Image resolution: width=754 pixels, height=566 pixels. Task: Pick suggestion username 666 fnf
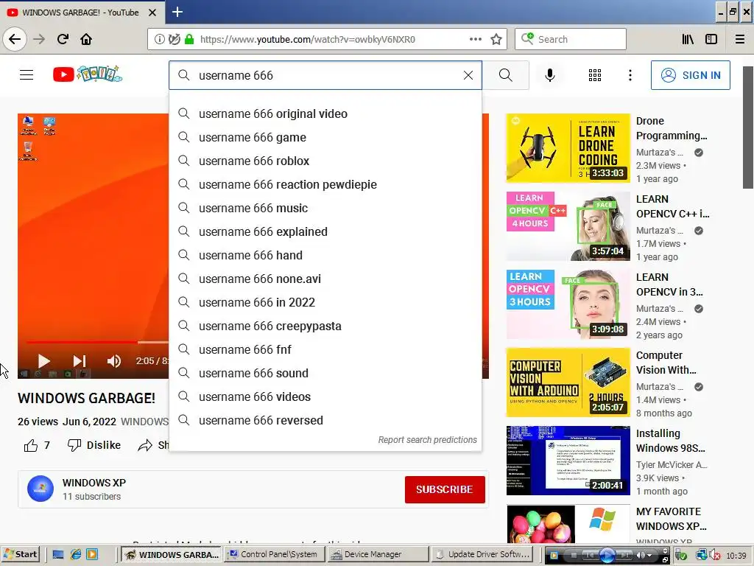(x=325, y=349)
